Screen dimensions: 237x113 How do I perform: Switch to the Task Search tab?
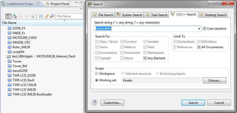pos(156,15)
